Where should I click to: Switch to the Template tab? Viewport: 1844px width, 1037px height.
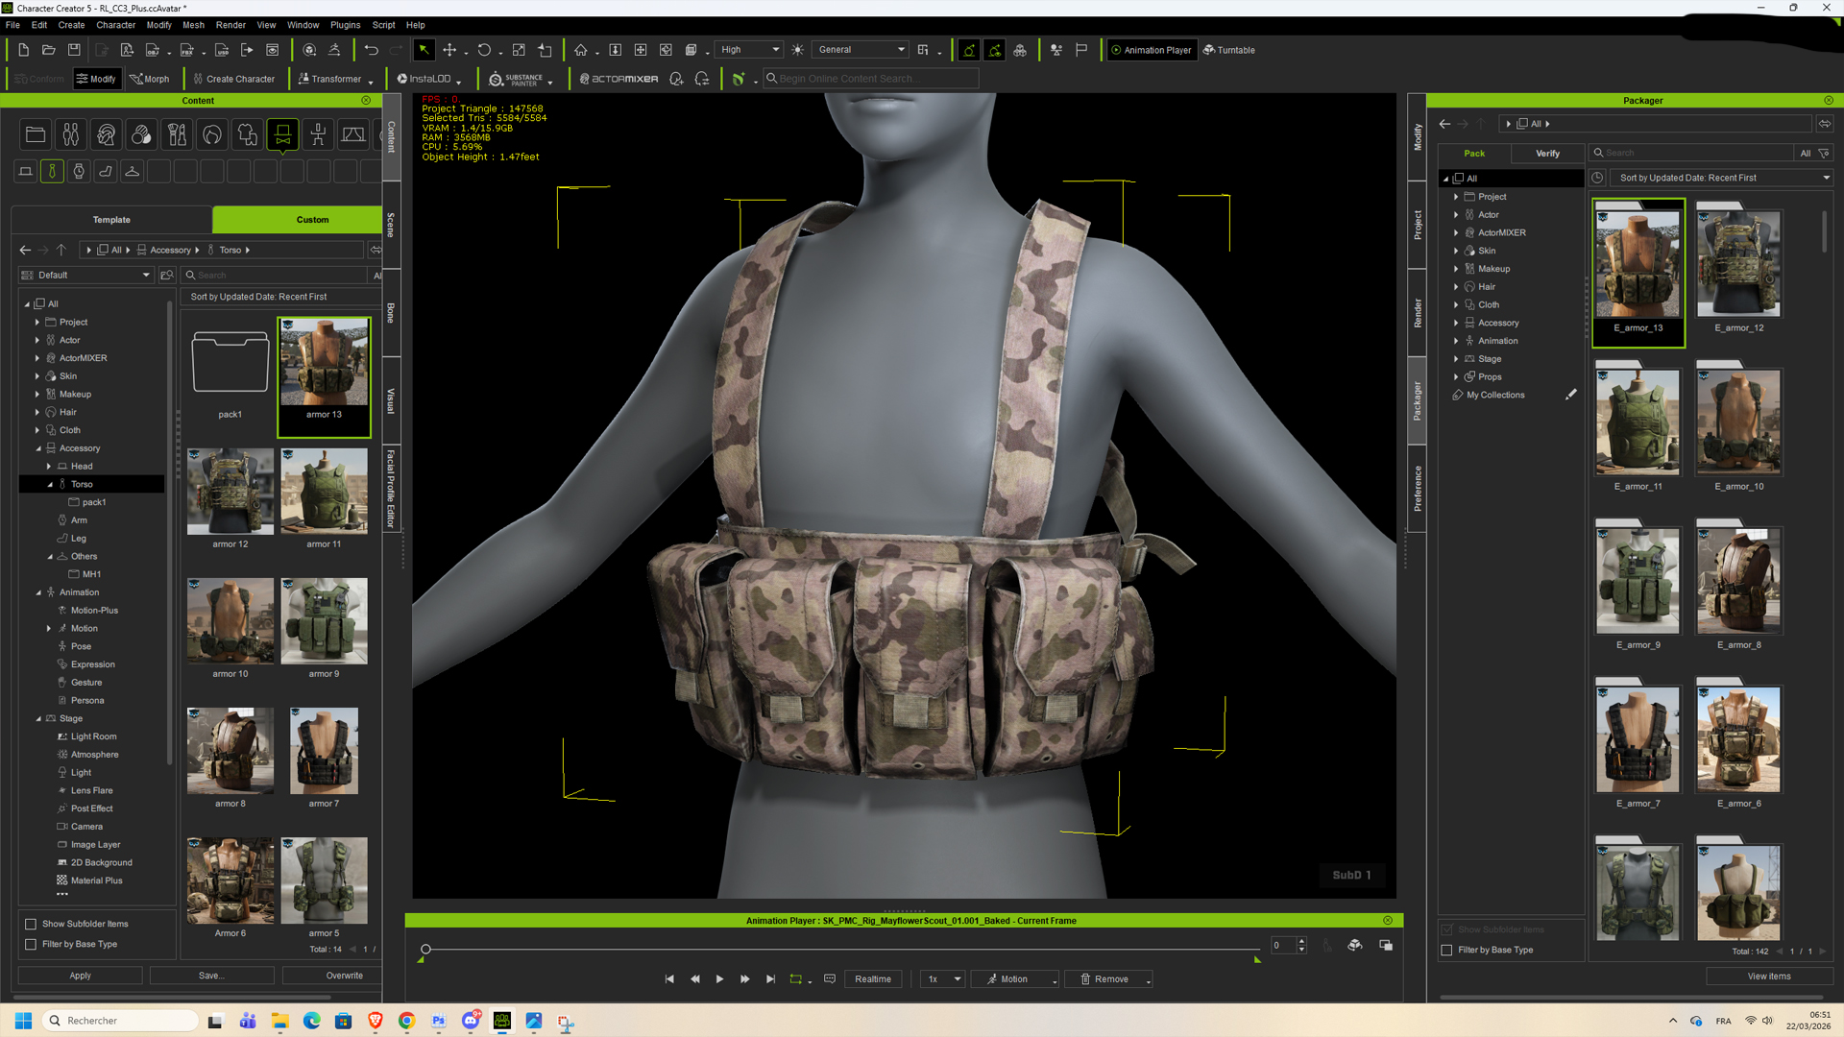tap(111, 220)
